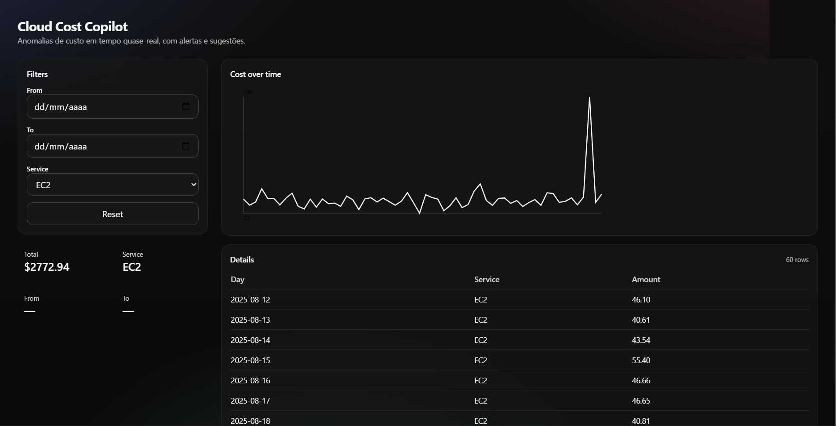The image size is (836, 426).
Task: Click the 60 rows indicator
Action: [797, 259]
